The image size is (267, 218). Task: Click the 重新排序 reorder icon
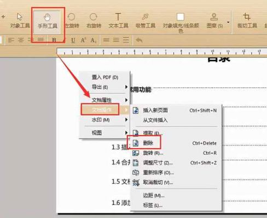[136, 172]
